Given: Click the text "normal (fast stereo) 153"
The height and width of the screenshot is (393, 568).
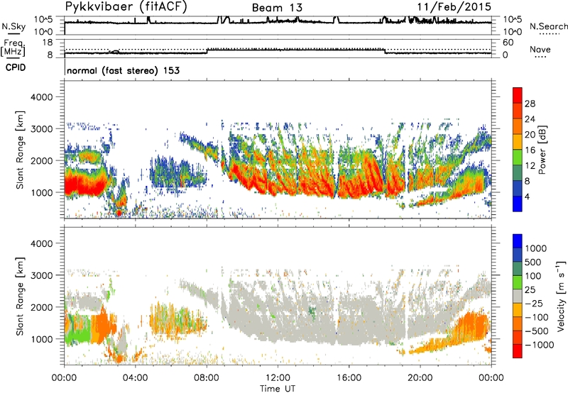Looking at the screenshot, I should pyautogui.click(x=123, y=70).
